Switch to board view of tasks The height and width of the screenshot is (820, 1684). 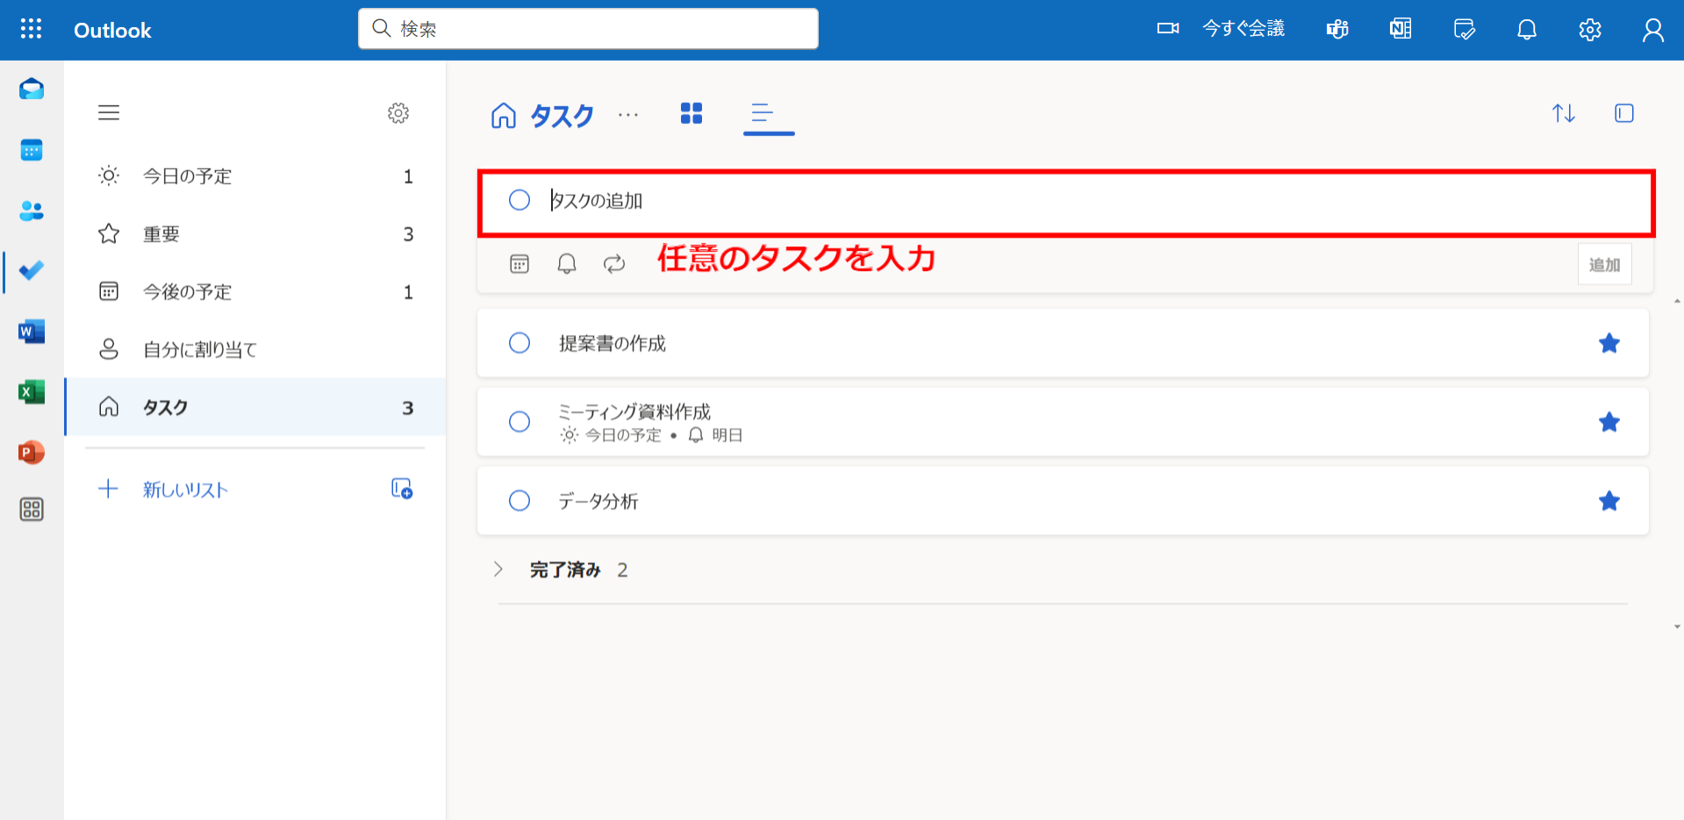point(691,113)
